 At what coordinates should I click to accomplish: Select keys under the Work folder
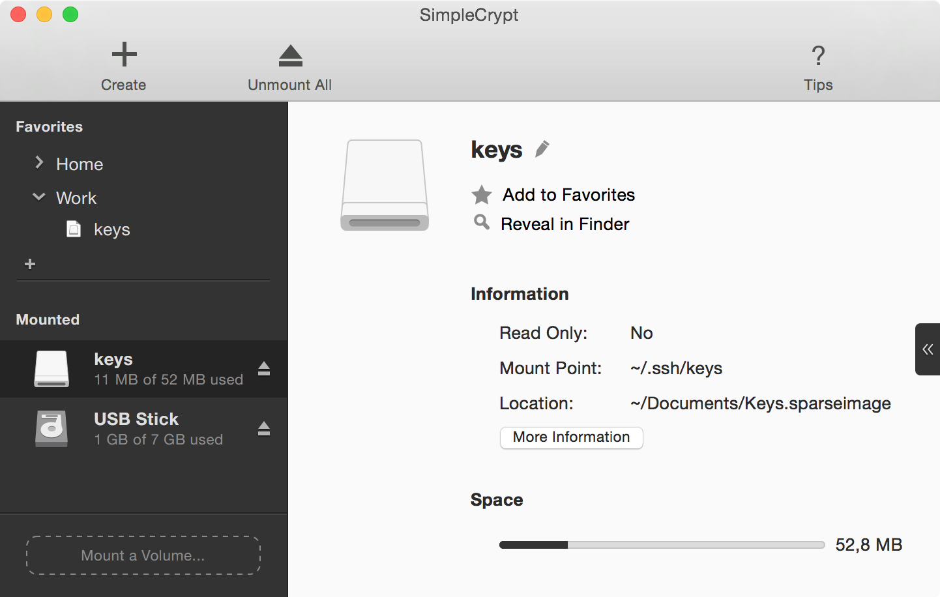(112, 230)
